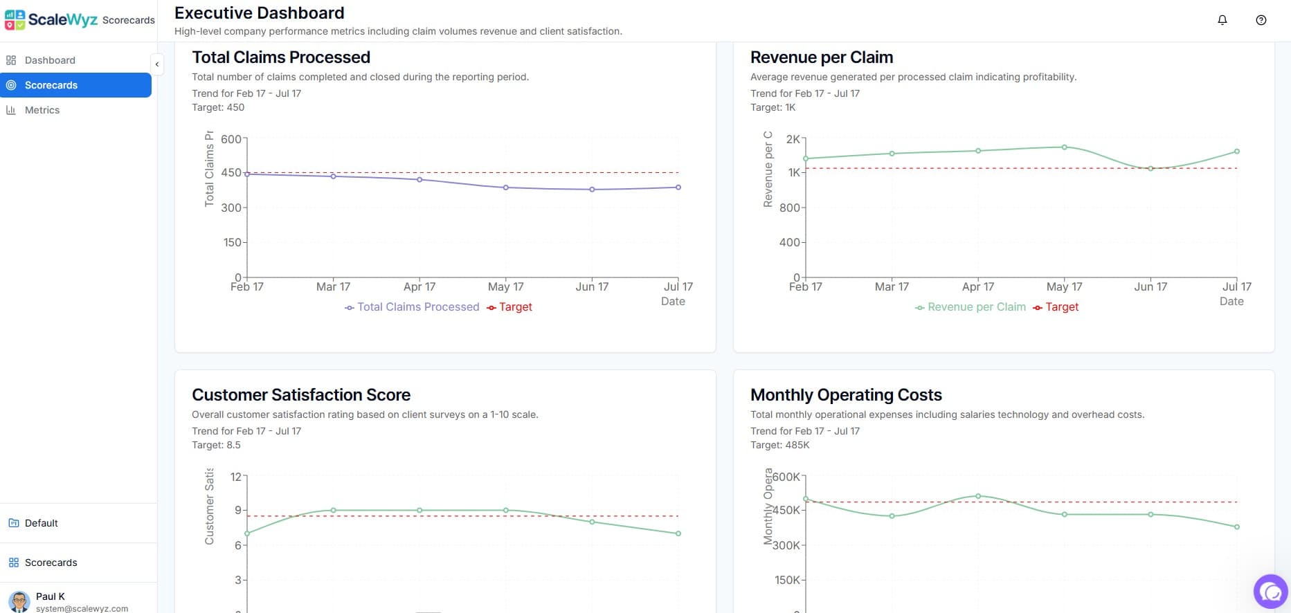The height and width of the screenshot is (613, 1291).
Task: Collapse the sidebar using the chevron
Action: pos(157,64)
